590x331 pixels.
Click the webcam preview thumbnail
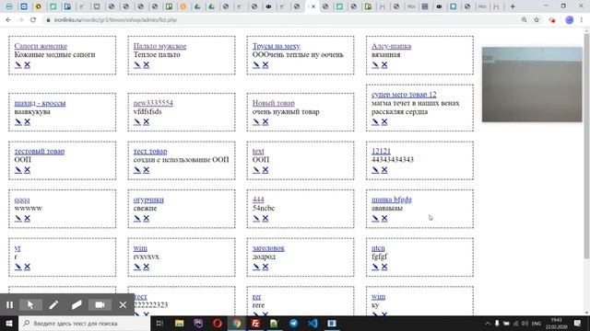532,85
